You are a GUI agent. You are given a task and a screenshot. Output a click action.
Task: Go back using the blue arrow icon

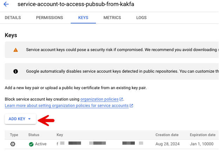pyautogui.click(x=6, y=4)
